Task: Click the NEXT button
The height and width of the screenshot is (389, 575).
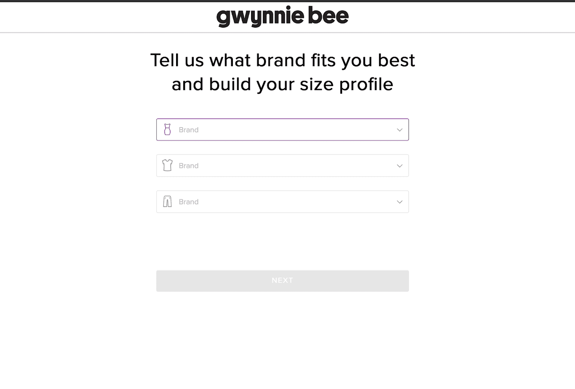Action: click(282, 280)
